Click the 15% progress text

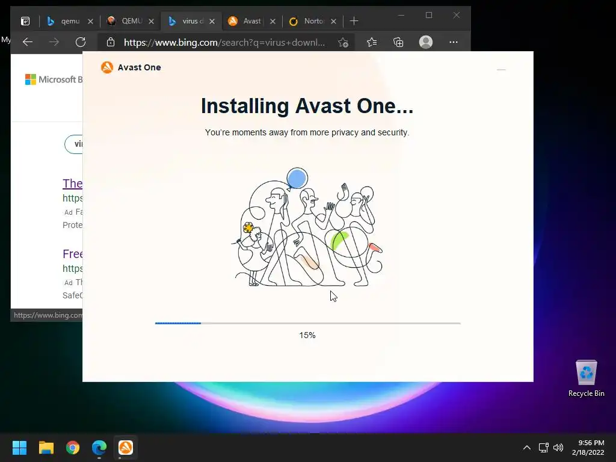307,335
